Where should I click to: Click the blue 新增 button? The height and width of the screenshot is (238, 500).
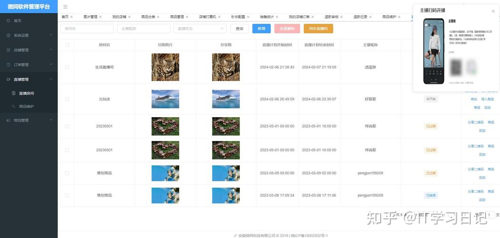[261, 29]
